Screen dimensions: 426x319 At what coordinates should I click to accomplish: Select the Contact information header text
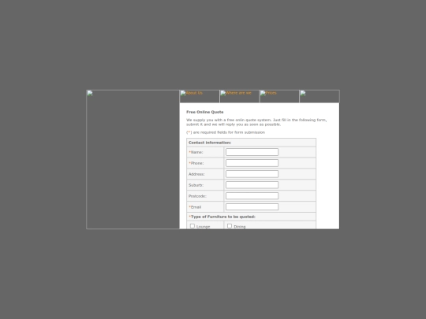point(210,143)
